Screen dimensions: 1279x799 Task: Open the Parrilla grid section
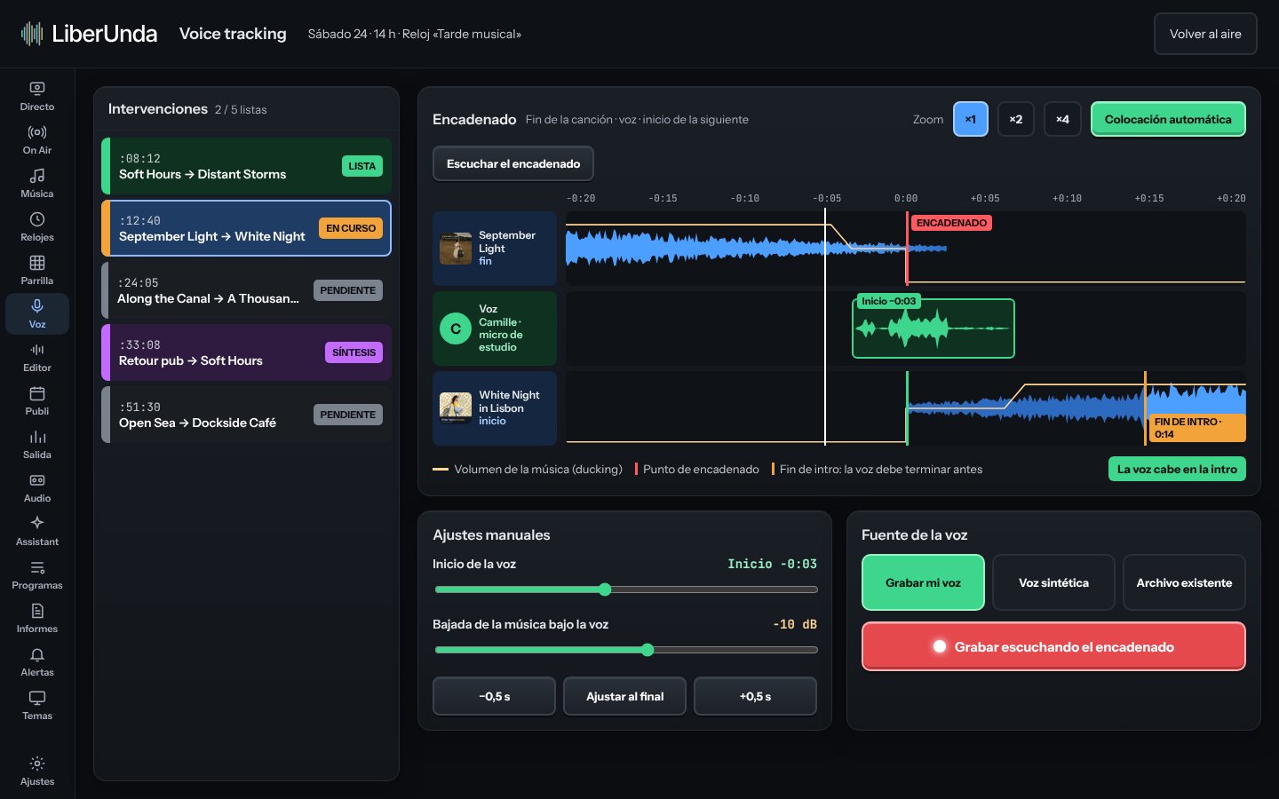37,271
